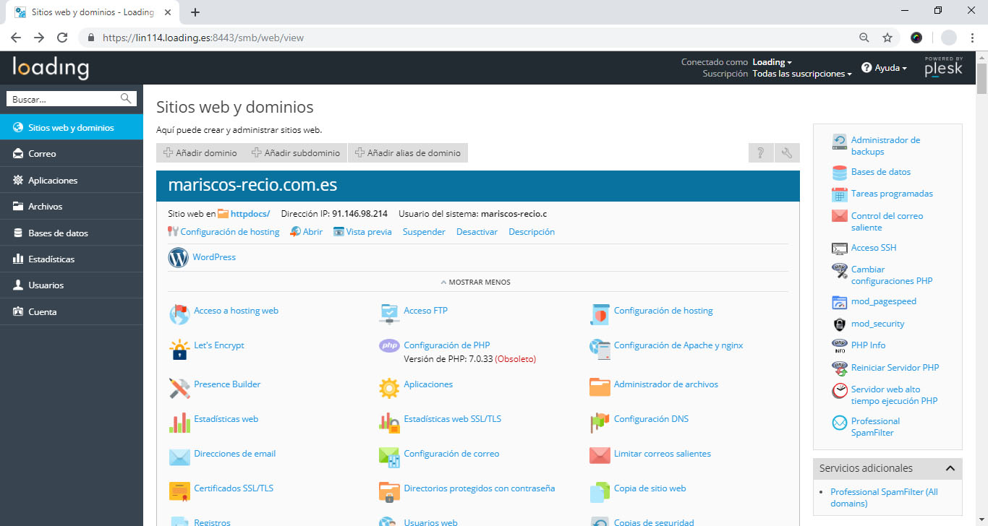The image size is (988, 526).
Task: Open Archivos in sidebar
Action: [72, 207]
